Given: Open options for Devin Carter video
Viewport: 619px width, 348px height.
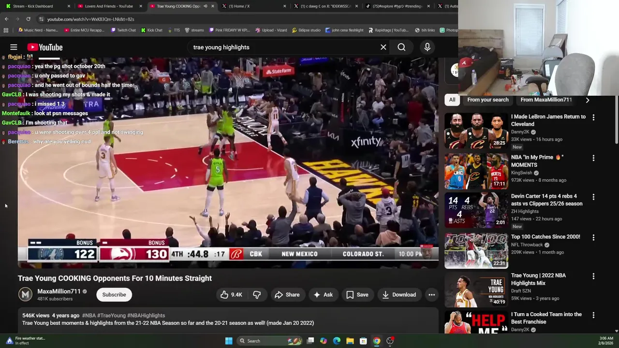Looking at the screenshot, I should tap(593, 197).
